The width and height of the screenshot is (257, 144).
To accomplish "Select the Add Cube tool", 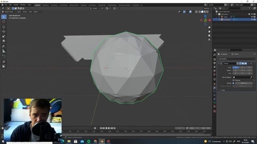I will tap(4, 56).
